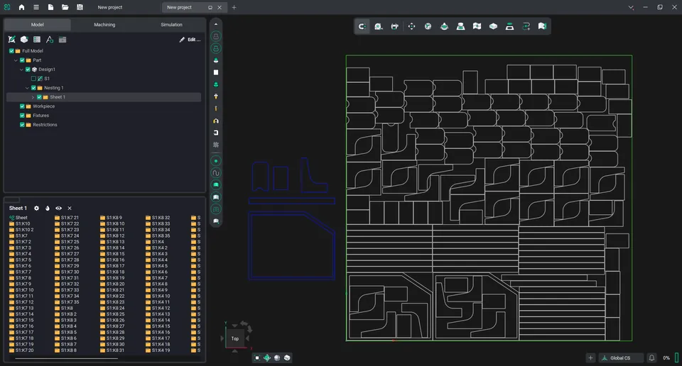Click the table list icon in Model panel
The image size is (682, 366).
point(37,40)
